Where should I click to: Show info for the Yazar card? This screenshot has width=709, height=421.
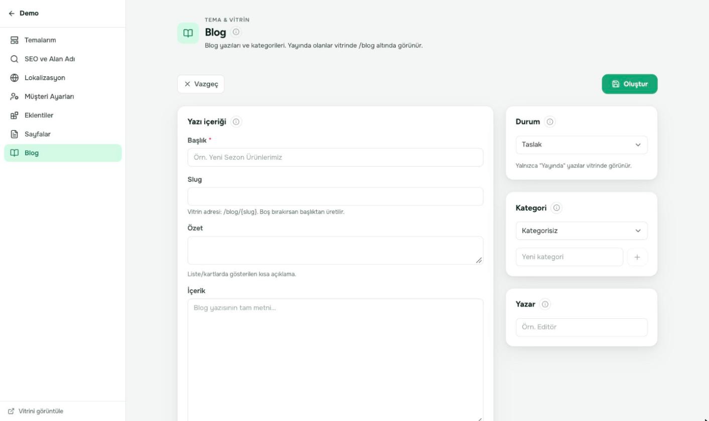tap(545, 304)
